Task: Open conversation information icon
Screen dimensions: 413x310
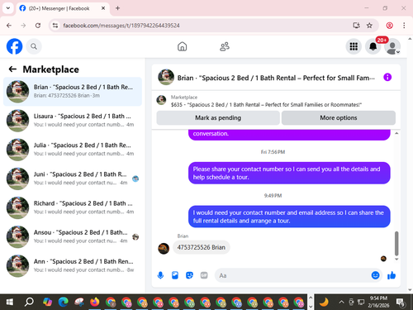Action: click(387, 77)
